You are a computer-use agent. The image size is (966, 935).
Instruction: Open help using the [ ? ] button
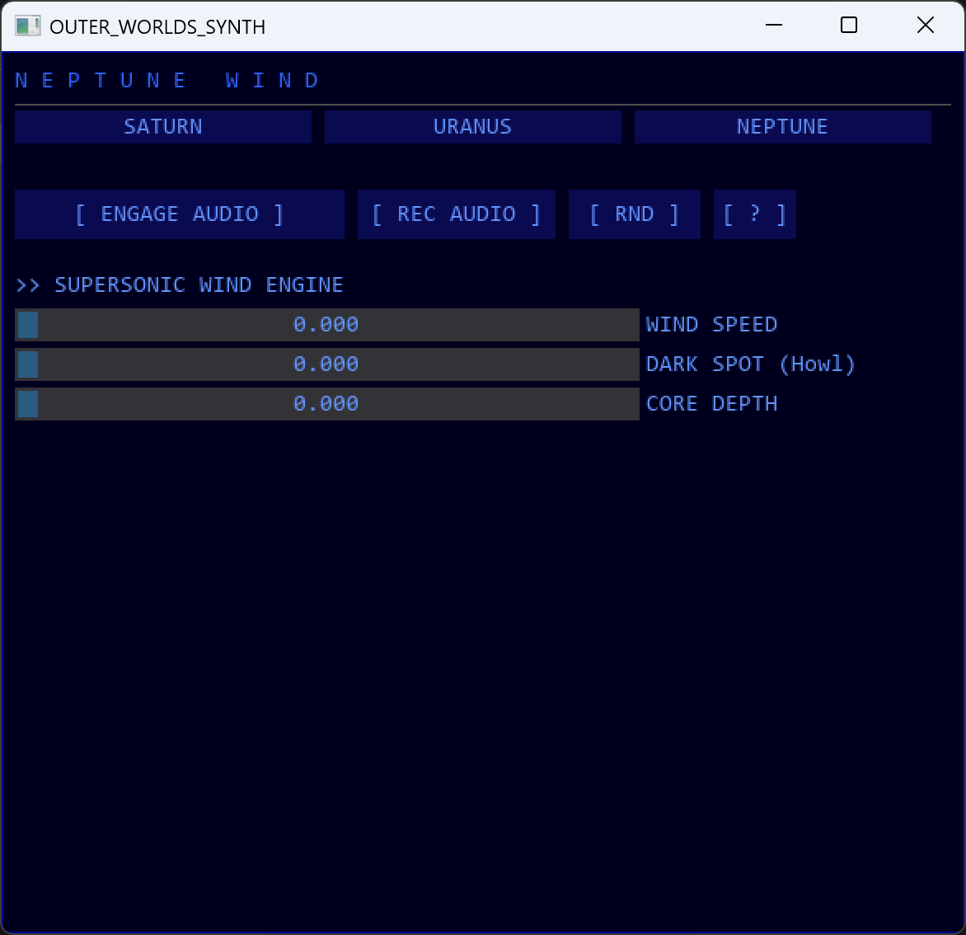point(754,214)
